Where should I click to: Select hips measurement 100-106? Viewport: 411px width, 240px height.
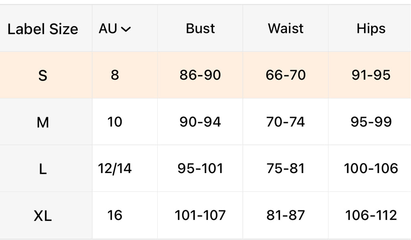click(370, 169)
